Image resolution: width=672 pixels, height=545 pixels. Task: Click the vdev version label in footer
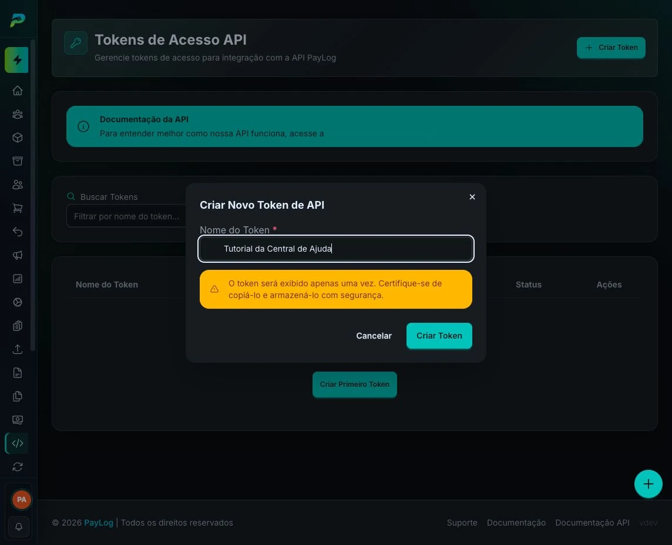point(649,523)
